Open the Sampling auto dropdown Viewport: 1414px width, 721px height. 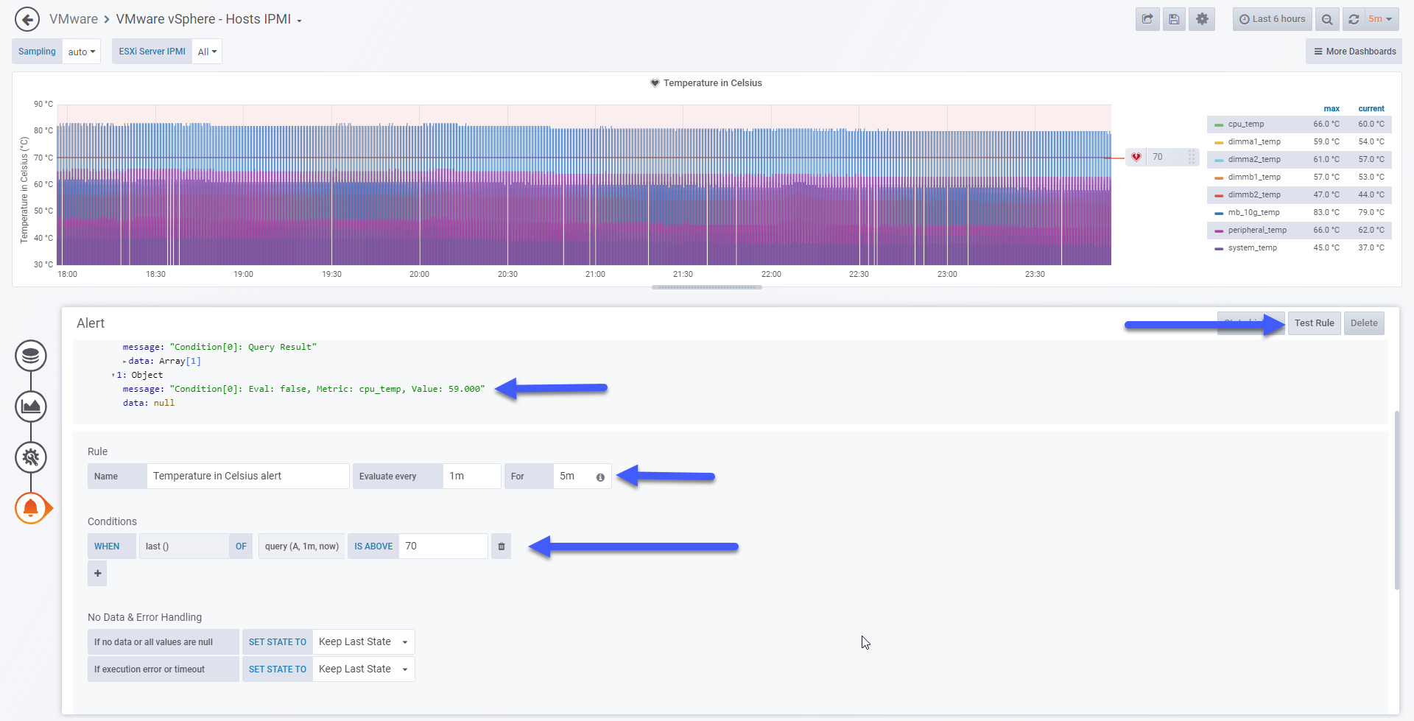(82, 52)
